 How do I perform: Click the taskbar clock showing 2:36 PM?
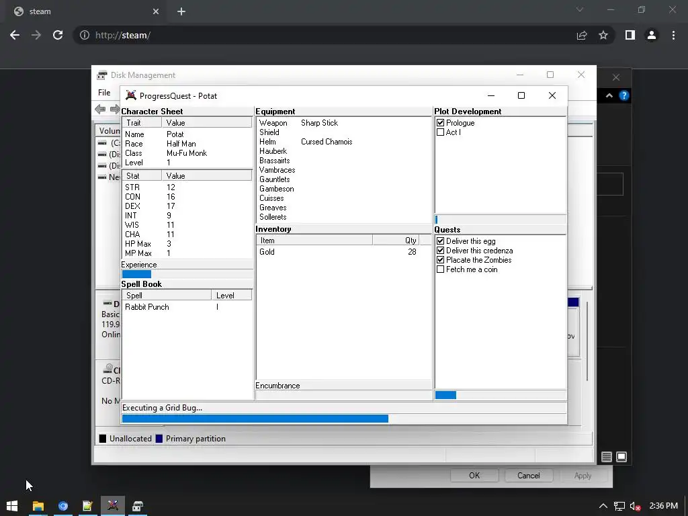pos(663,506)
